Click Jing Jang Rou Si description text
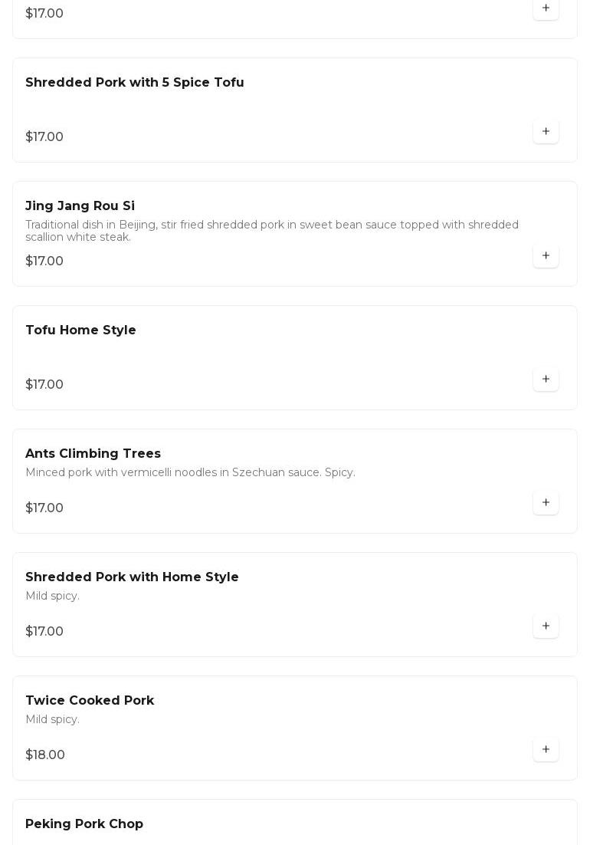This screenshot has width=590, height=845. [272, 231]
